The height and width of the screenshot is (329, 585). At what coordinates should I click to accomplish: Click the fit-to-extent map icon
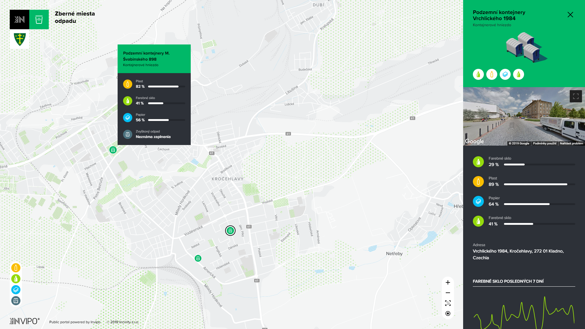coord(448,303)
